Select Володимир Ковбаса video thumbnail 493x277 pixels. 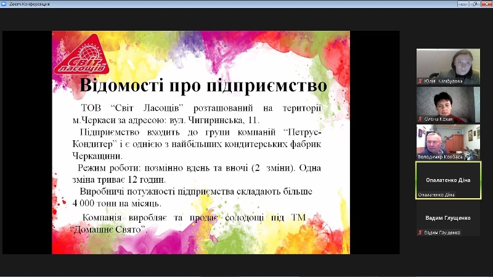(448, 142)
